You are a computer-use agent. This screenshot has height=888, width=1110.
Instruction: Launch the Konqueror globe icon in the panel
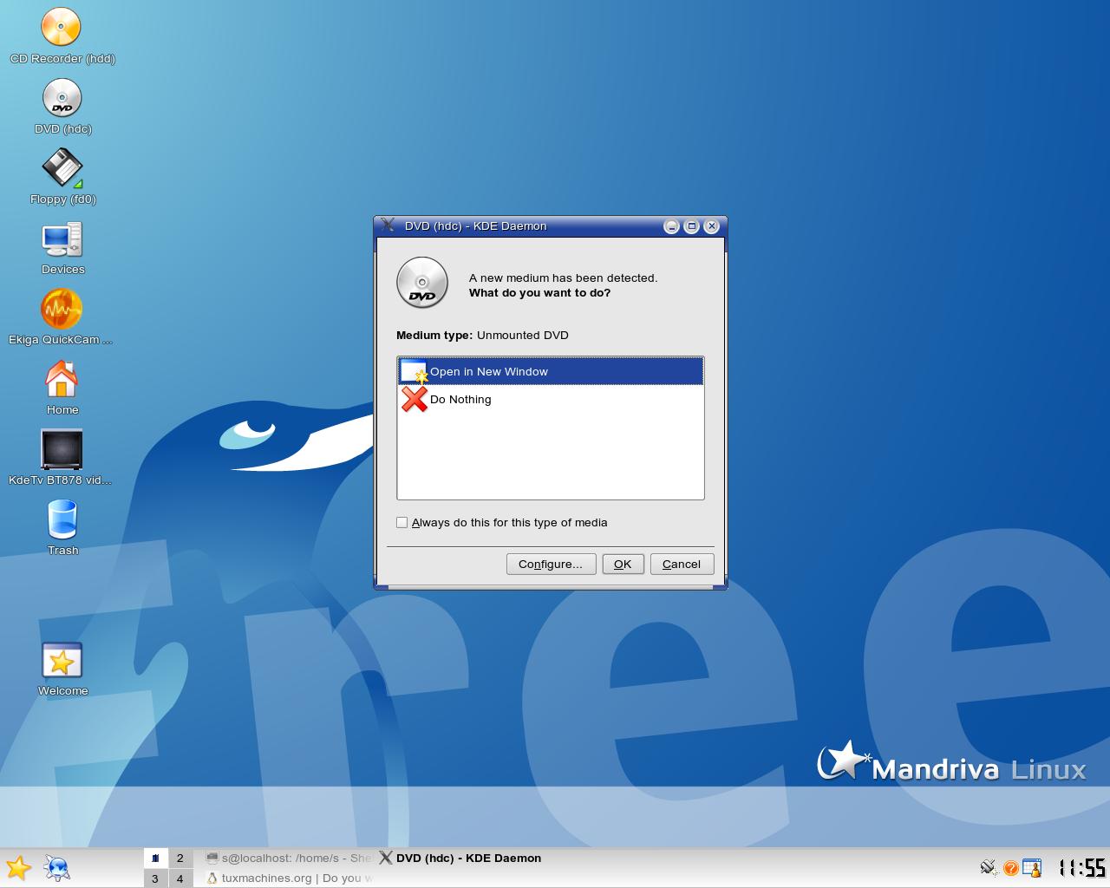57,867
